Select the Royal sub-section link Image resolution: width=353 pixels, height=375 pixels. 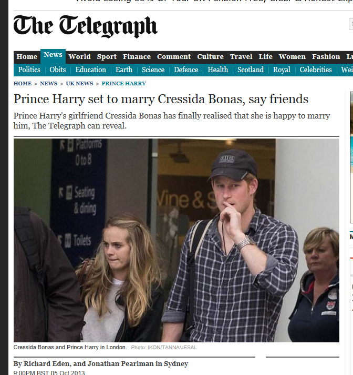coord(282,70)
